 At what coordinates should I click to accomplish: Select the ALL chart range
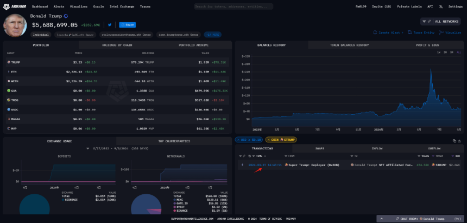click(459, 53)
